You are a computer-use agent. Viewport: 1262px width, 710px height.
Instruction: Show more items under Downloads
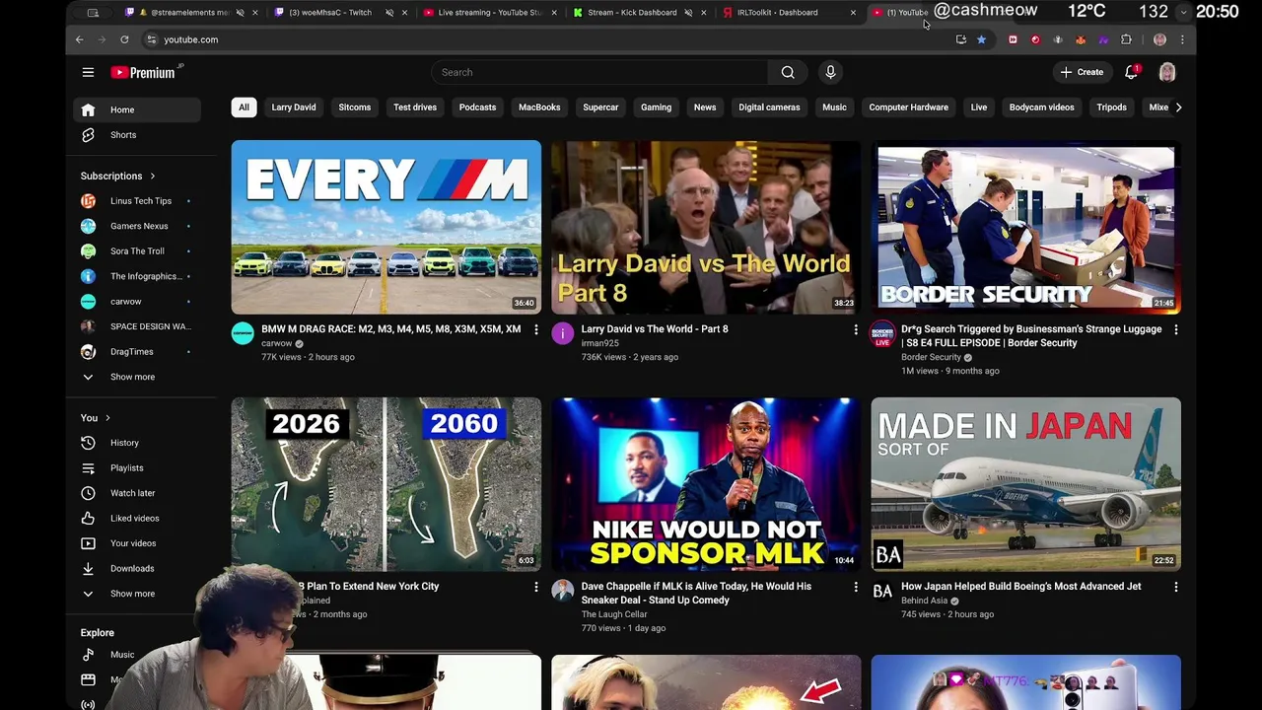pyautogui.click(x=137, y=594)
